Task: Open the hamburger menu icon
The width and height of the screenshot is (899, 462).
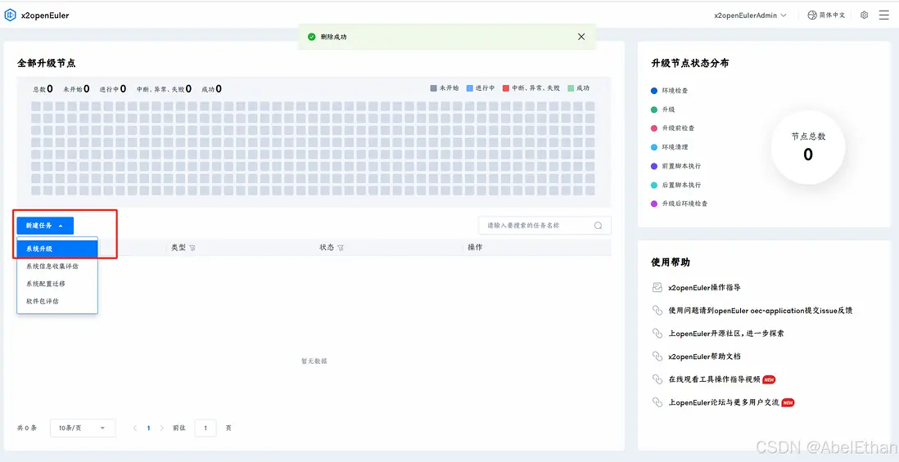Action: [883, 15]
